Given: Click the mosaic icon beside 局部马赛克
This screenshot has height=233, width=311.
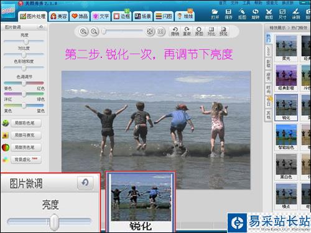Looking at the screenshot, I should coord(6,135).
